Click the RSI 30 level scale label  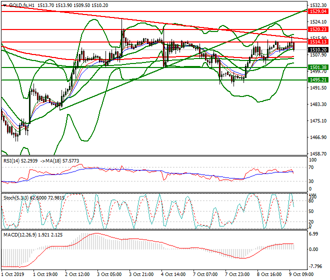tap(311, 181)
